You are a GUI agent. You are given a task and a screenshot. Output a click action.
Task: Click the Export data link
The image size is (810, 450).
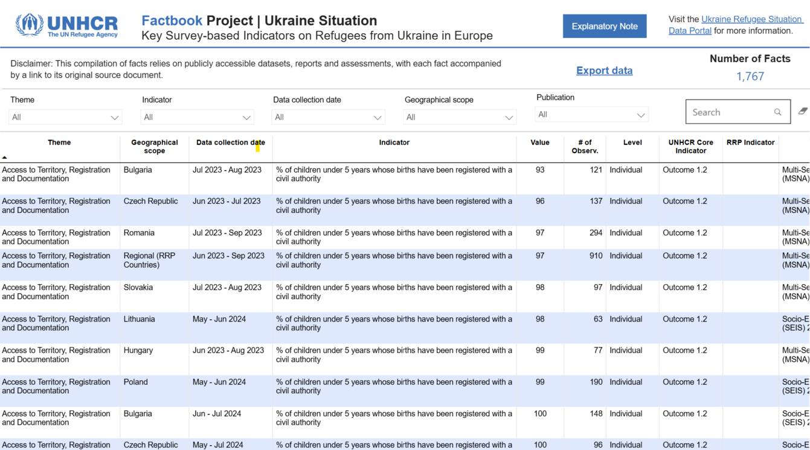[x=604, y=71]
